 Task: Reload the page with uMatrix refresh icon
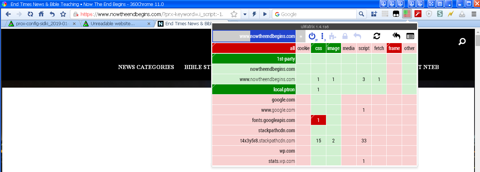(376, 36)
